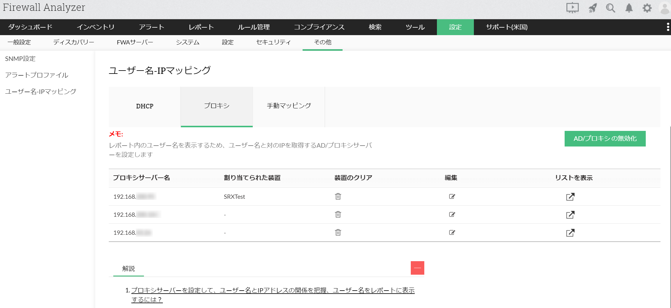
Task: Switch to the DHCP tab
Action: click(145, 106)
